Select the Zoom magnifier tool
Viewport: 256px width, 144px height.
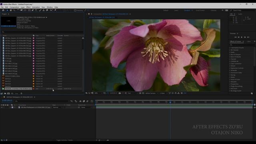14,10
